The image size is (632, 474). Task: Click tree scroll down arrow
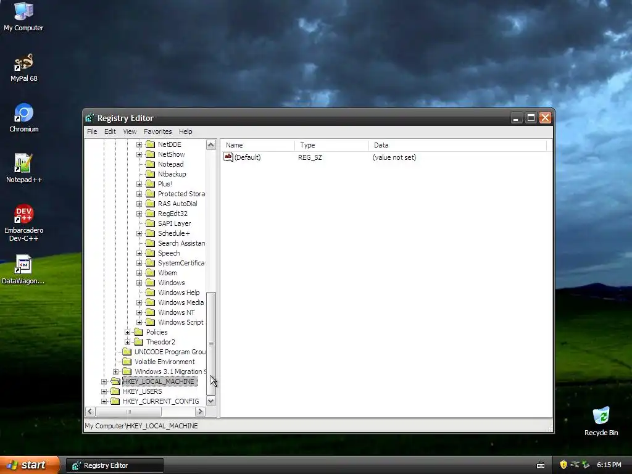211,401
